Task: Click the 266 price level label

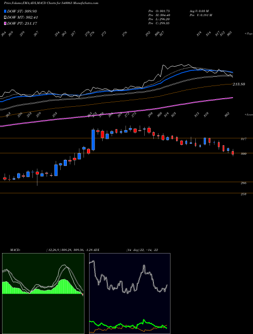Action: point(243,183)
